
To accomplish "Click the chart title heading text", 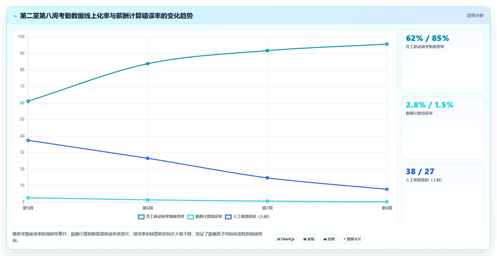I will point(106,16).
